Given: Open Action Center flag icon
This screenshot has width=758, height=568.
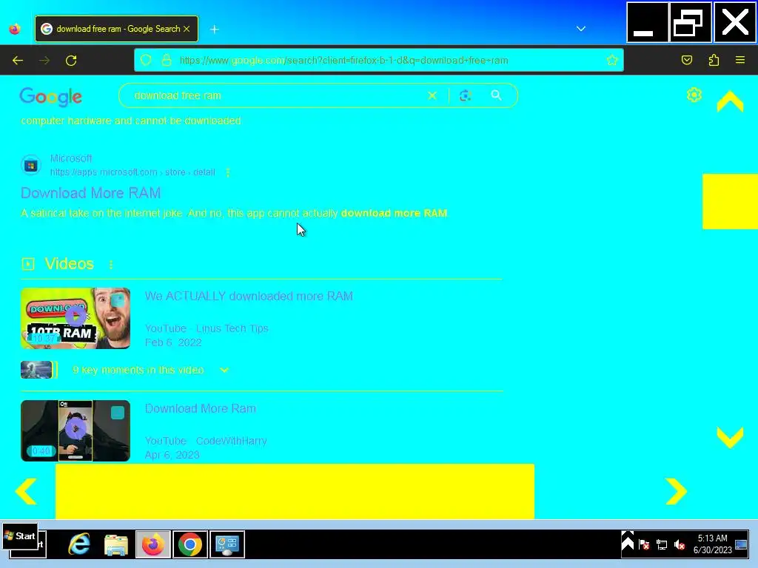Looking at the screenshot, I should point(643,545).
